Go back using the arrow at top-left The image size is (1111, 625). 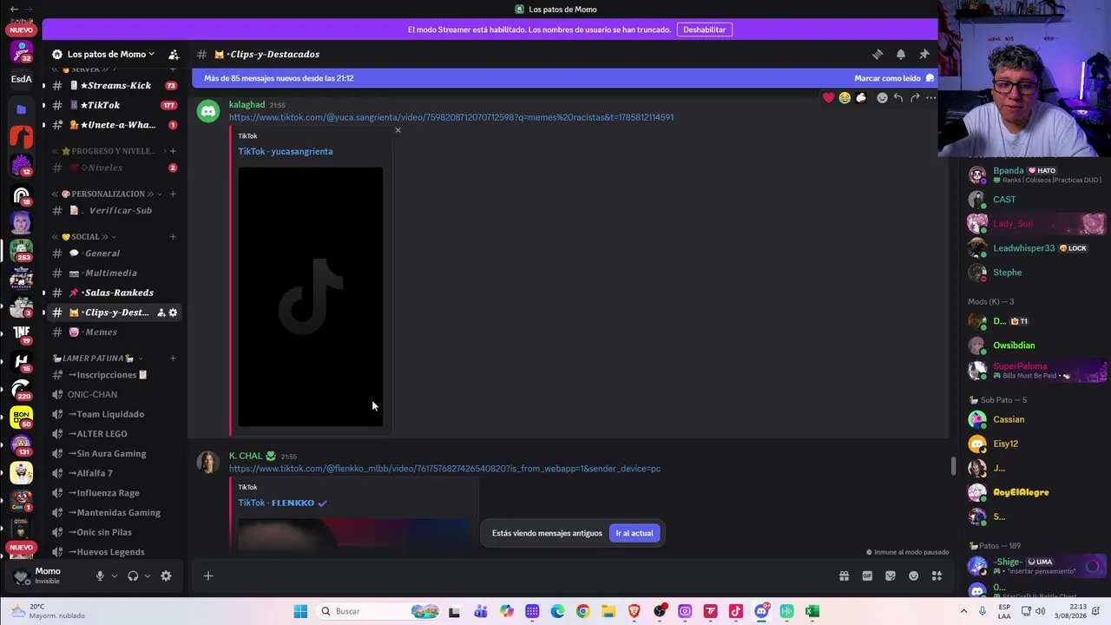[14, 9]
